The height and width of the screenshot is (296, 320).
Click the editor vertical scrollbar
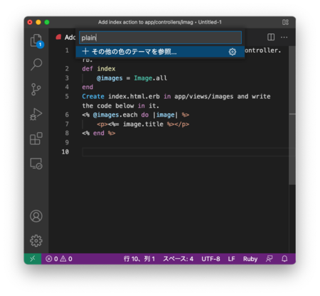coord(292,116)
